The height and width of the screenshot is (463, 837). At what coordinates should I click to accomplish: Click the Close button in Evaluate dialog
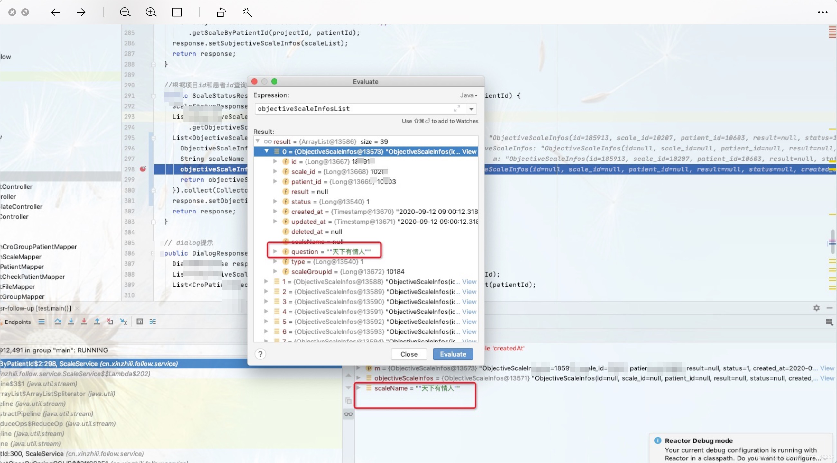(x=409, y=354)
